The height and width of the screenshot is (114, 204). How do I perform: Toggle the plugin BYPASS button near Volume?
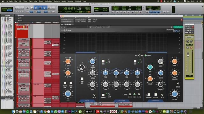[178, 84]
